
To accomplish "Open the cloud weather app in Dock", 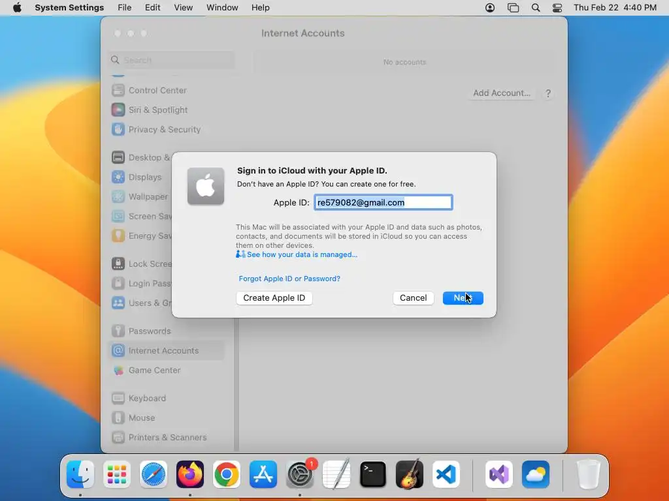I will tap(536, 474).
